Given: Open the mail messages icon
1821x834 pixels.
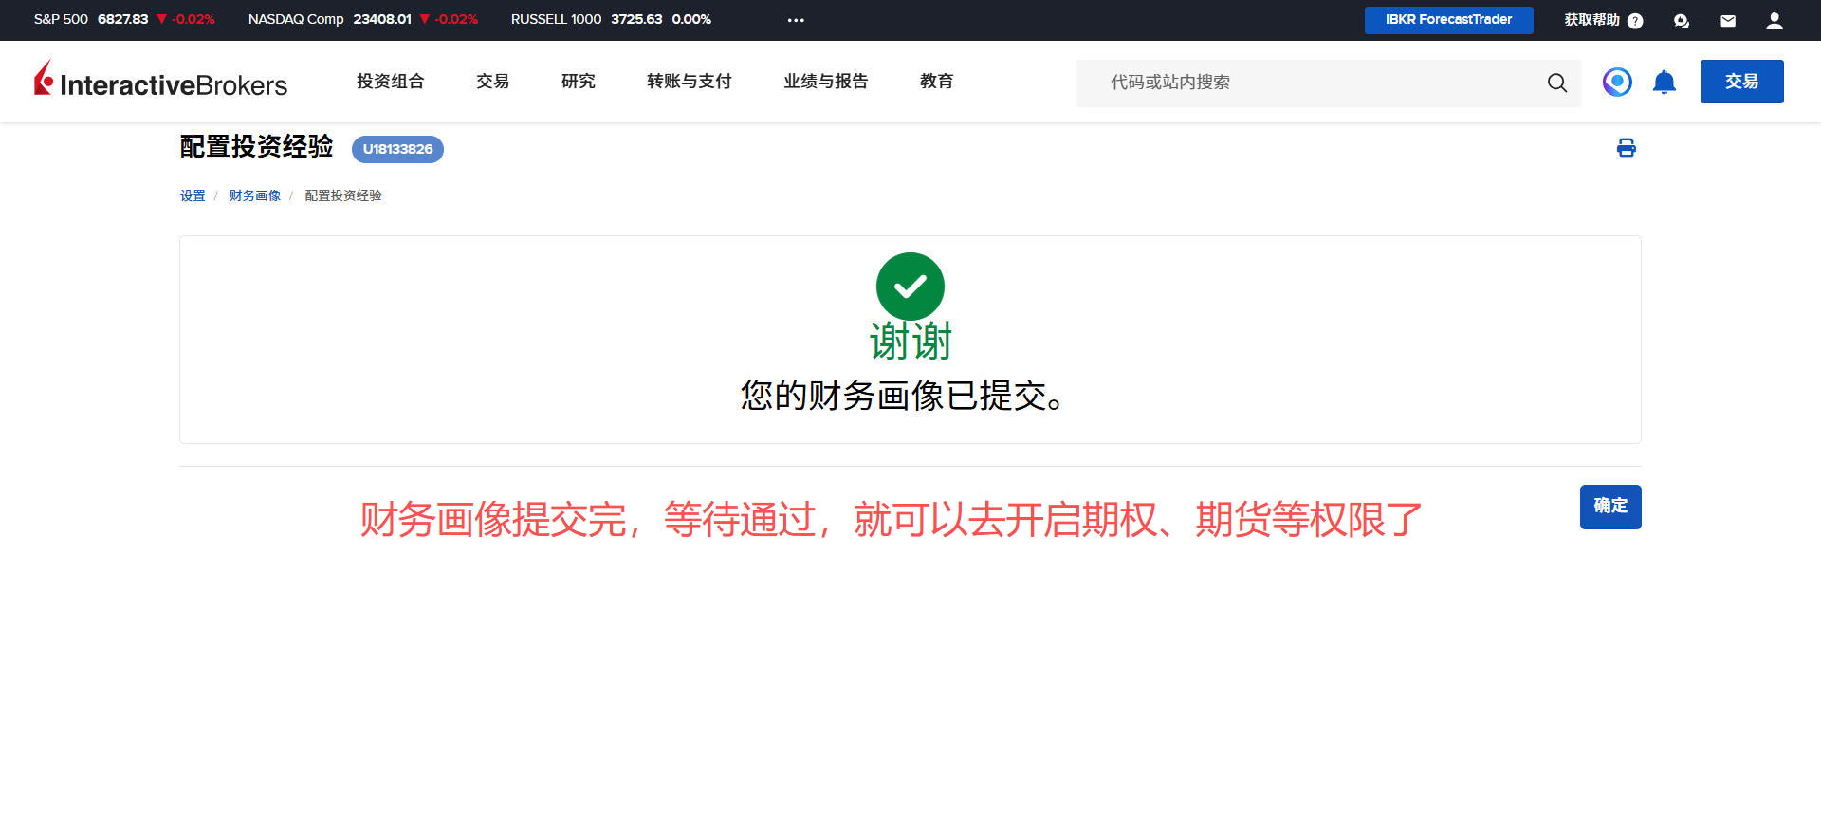Looking at the screenshot, I should click(x=1727, y=21).
